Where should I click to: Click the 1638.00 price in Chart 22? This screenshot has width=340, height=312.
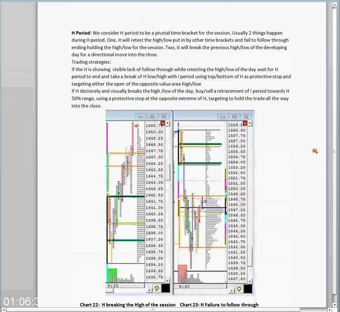point(155,233)
